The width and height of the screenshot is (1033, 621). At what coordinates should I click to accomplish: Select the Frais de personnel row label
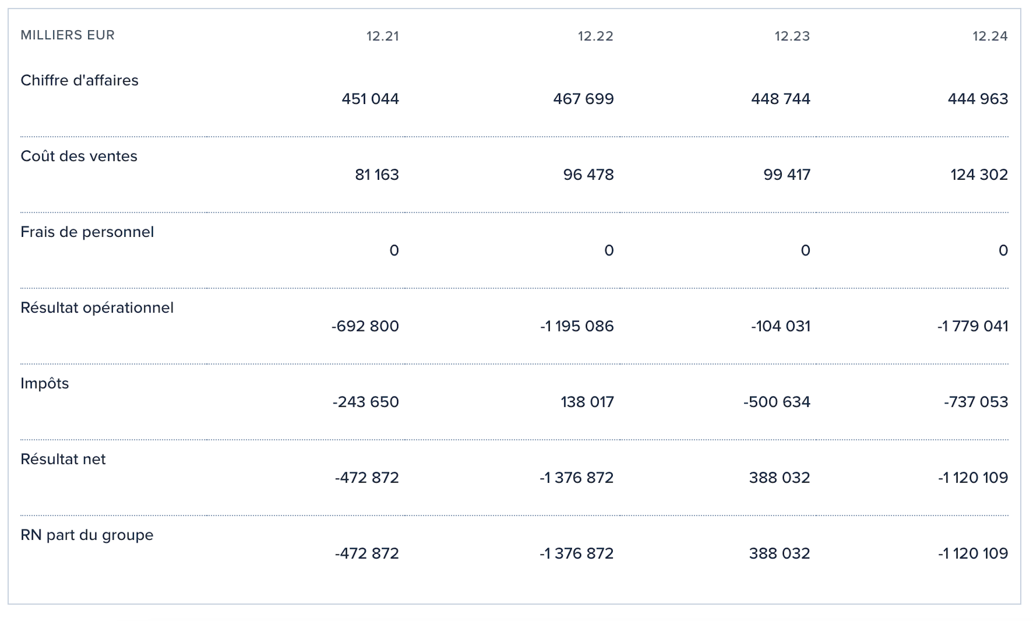(x=87, y=232)
